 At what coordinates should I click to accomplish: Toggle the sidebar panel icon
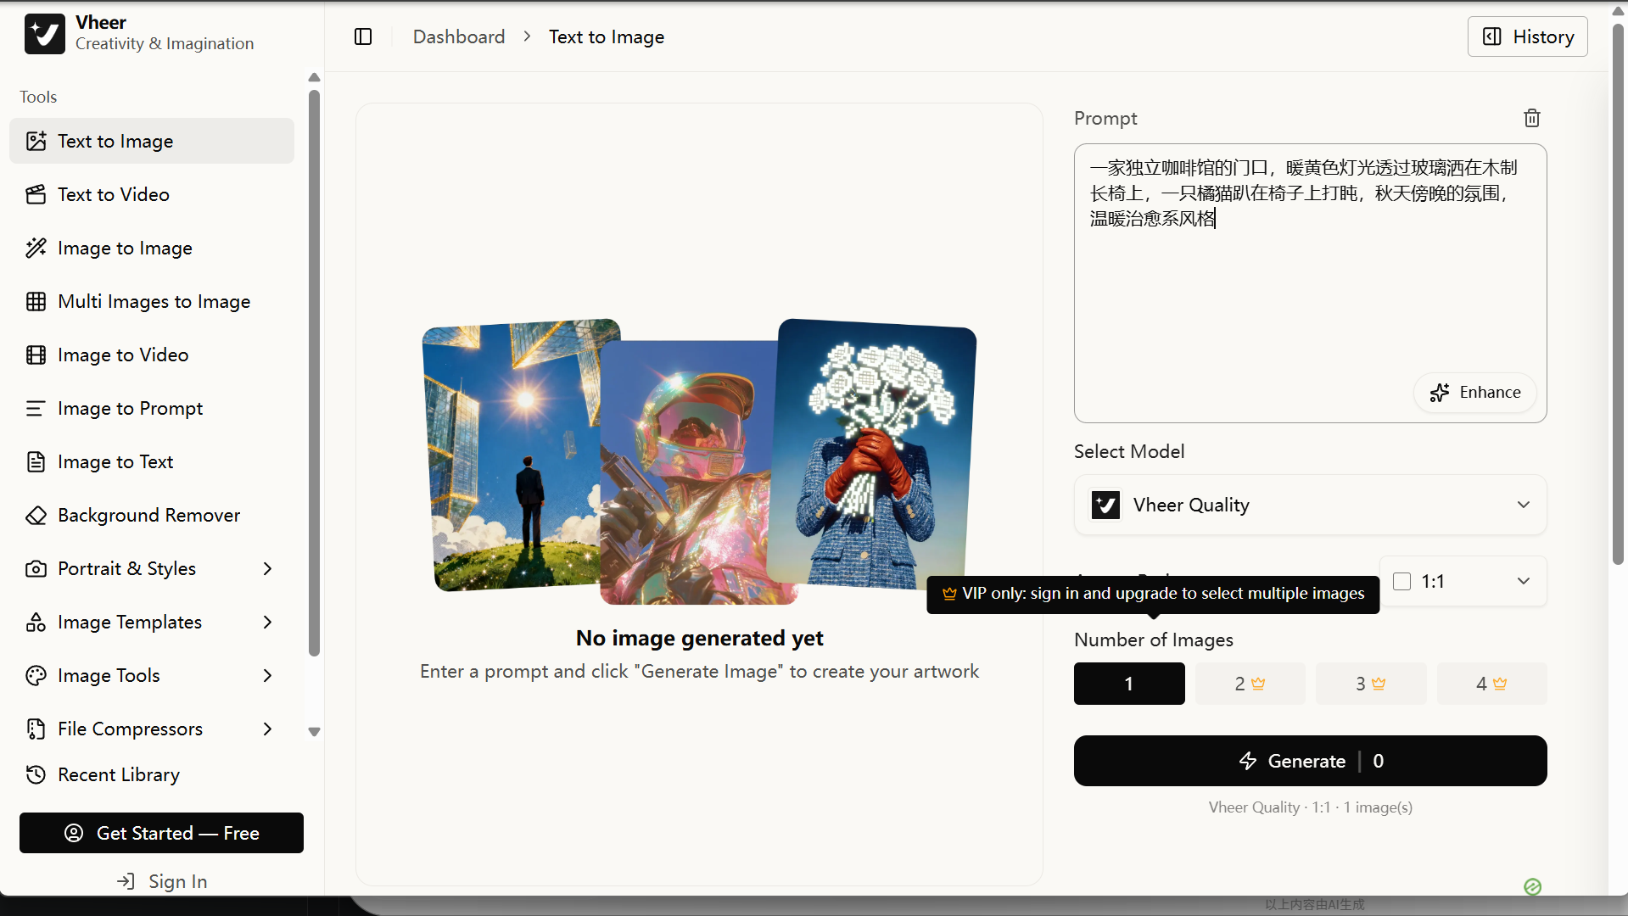point(363,36)
